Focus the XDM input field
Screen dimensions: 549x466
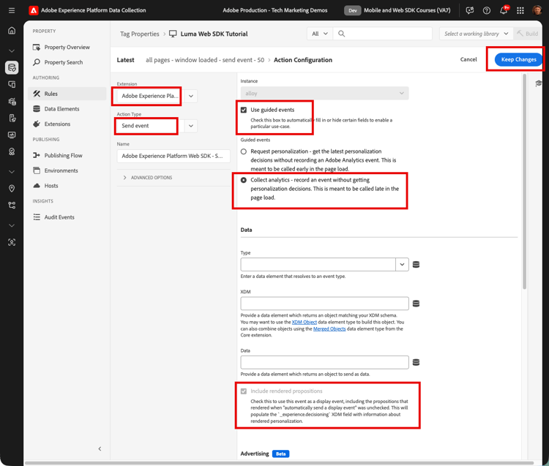[x=324, y=304]
